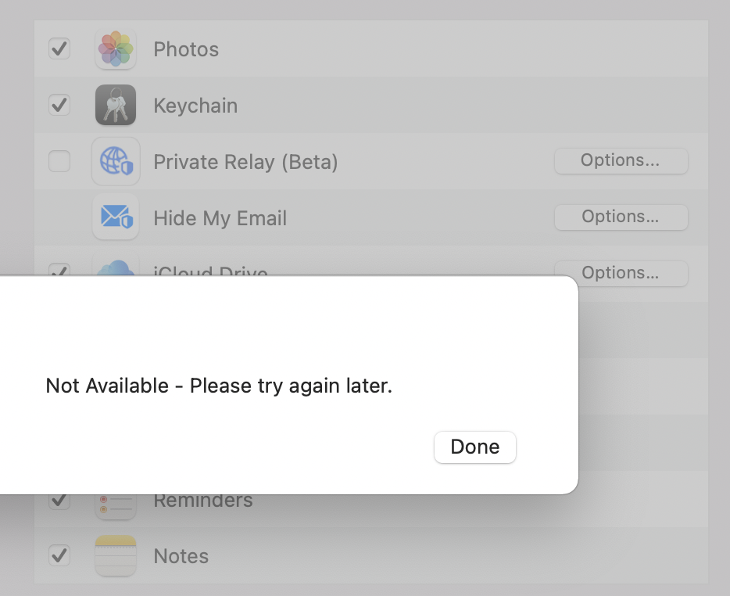The image size is (730, 596).
Task: Click the iCloud Drive cloud icon
Action: pyautogui.click(x=116, y=267)
